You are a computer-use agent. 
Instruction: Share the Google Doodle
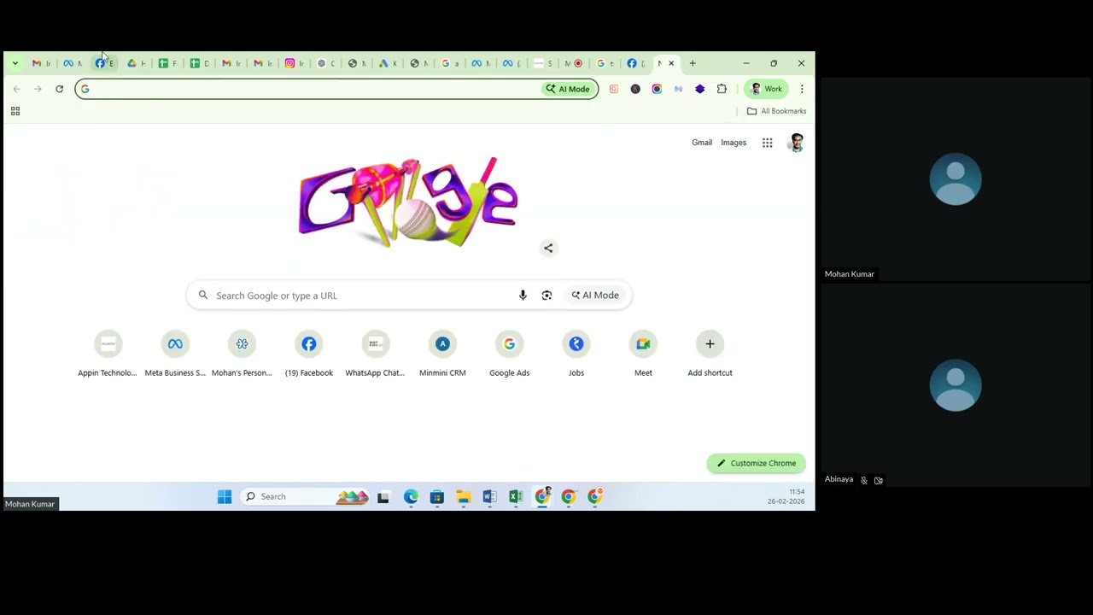(x=548, y=249)
